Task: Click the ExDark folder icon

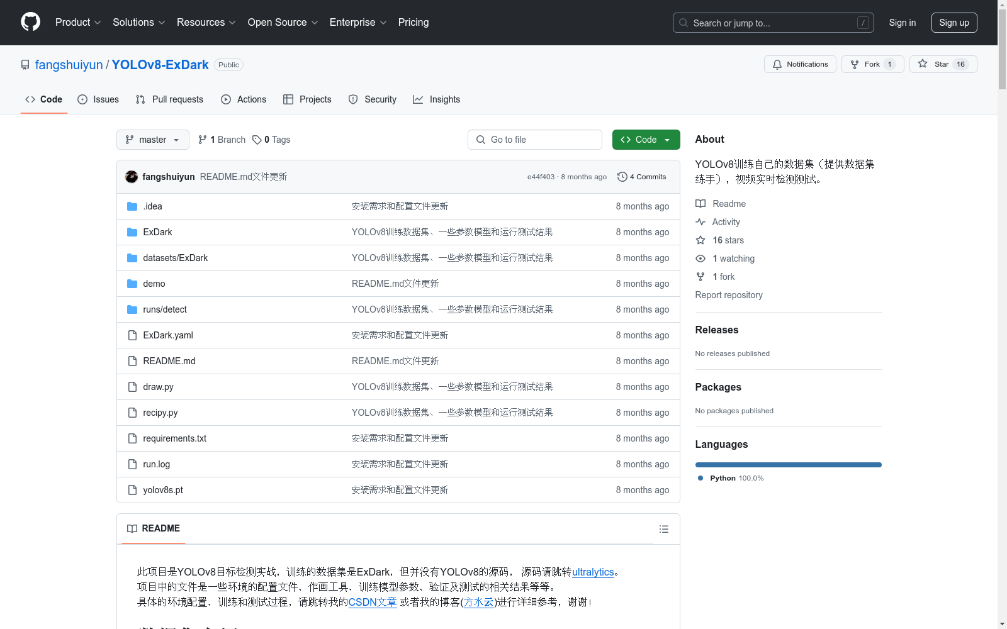Action: click(132, 232)
